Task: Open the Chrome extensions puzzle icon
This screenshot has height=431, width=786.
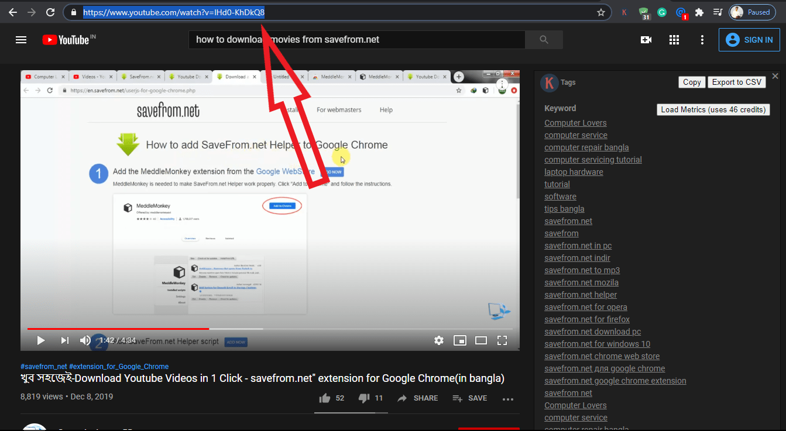Action: pyautogui.click(x=699, y=12)
